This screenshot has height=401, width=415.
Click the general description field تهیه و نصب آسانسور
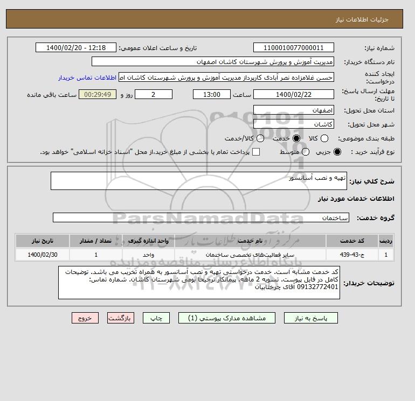point(199,181)
